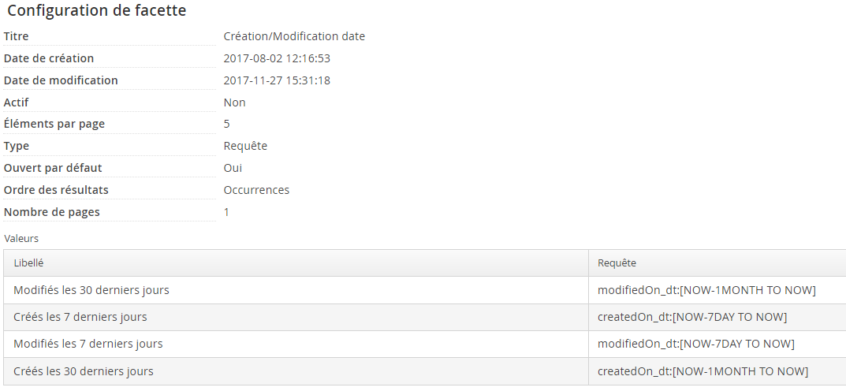846x391 pixels.
Task: Click the Libellé column header
Action: [x=28, y=263]
